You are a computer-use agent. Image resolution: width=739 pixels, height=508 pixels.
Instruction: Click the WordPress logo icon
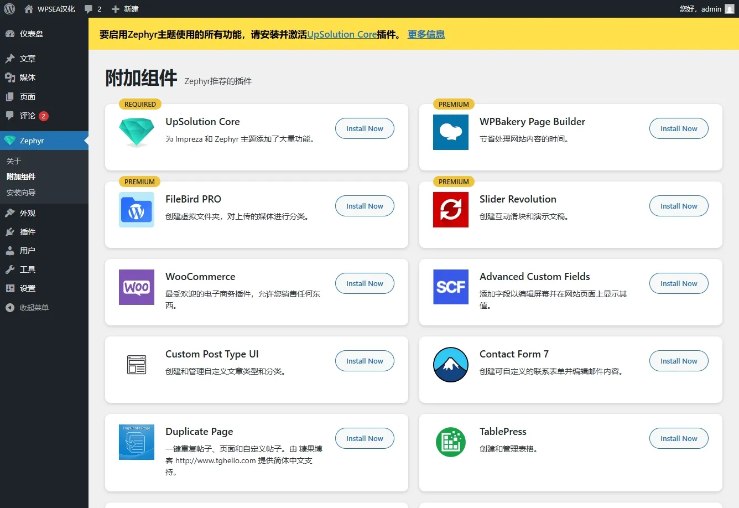point(9,9)
